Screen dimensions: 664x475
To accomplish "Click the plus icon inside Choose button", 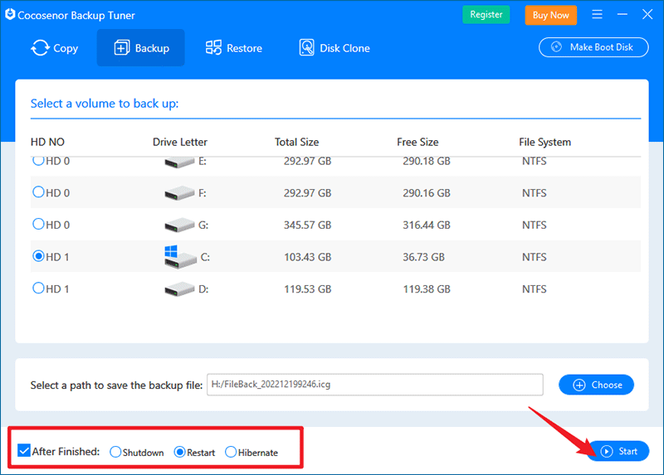I will 579,385.
